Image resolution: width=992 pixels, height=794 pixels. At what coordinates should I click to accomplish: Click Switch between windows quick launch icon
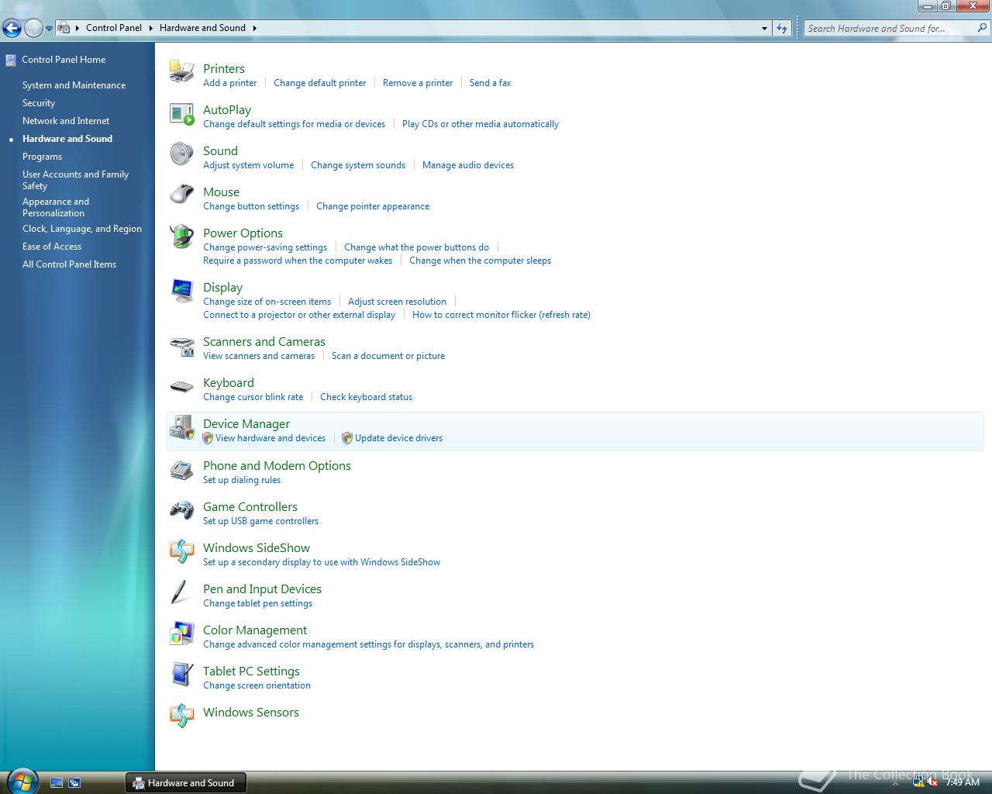pyautogui.click(x=74, y=783)
